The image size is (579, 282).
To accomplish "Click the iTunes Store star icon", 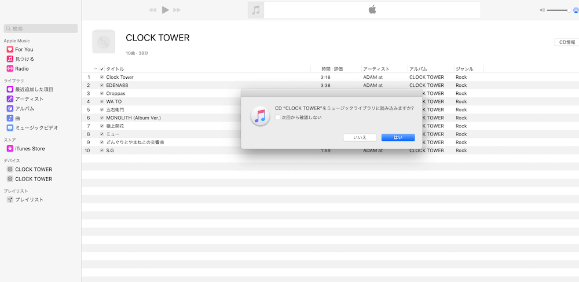I will click(10, 149).
